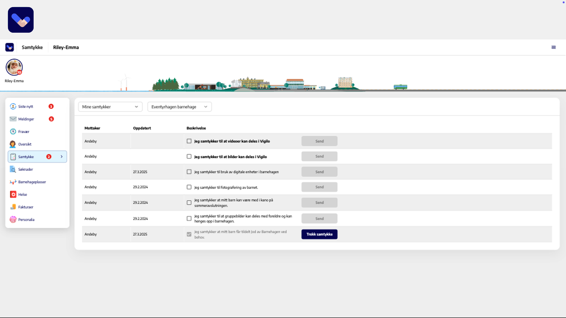Open Meldinger envelope icon
Screen dimensions: 566x318
13,119
